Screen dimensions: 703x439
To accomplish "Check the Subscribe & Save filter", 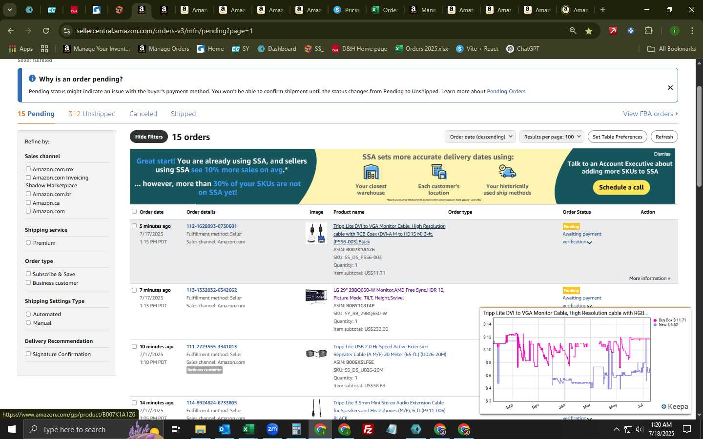I will [28, 274].
